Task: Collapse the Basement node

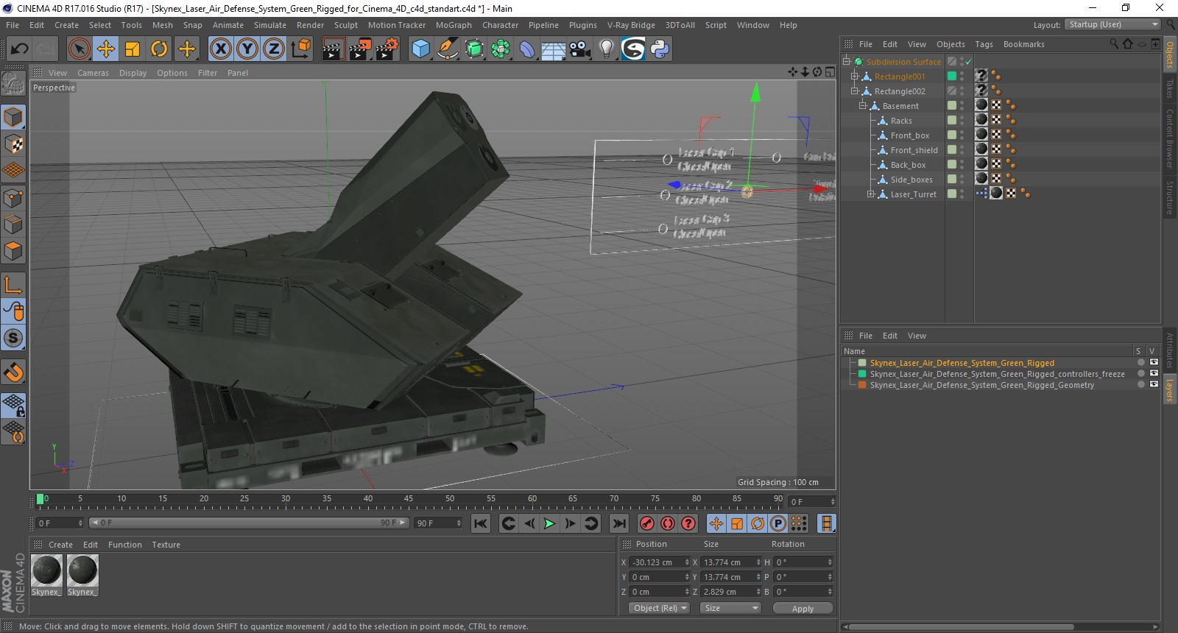Action: (863, 106)
